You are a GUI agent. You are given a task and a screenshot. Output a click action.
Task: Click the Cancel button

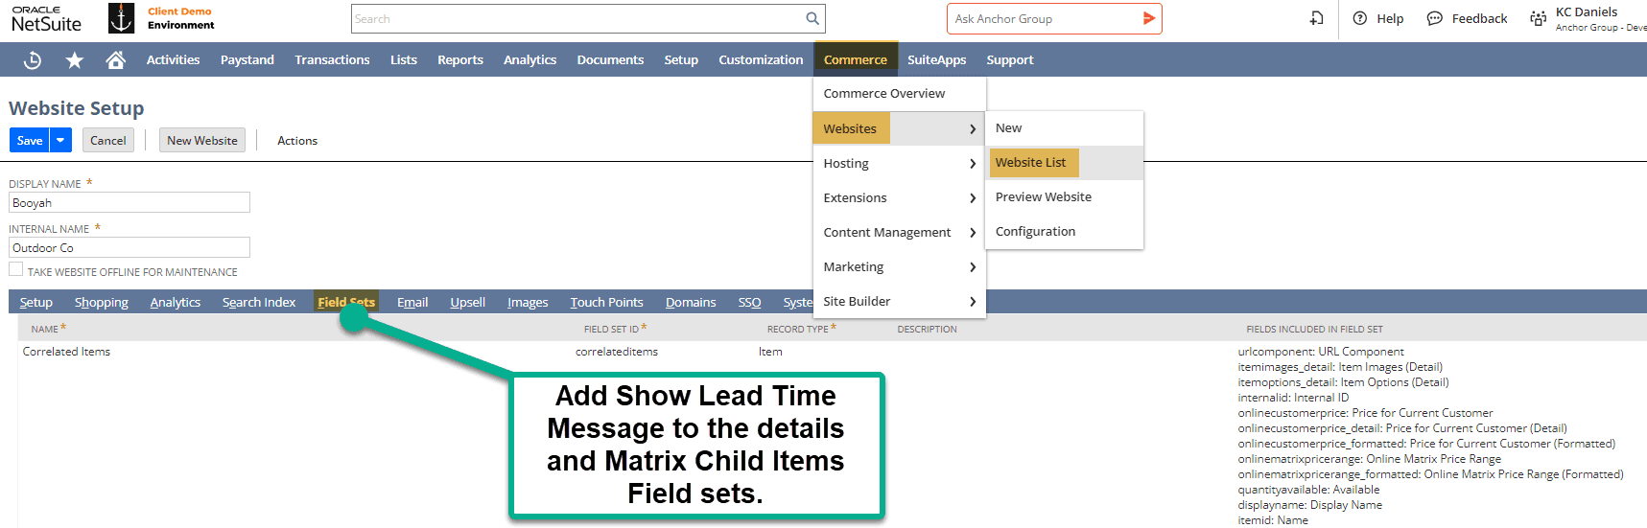click(107, 140)
